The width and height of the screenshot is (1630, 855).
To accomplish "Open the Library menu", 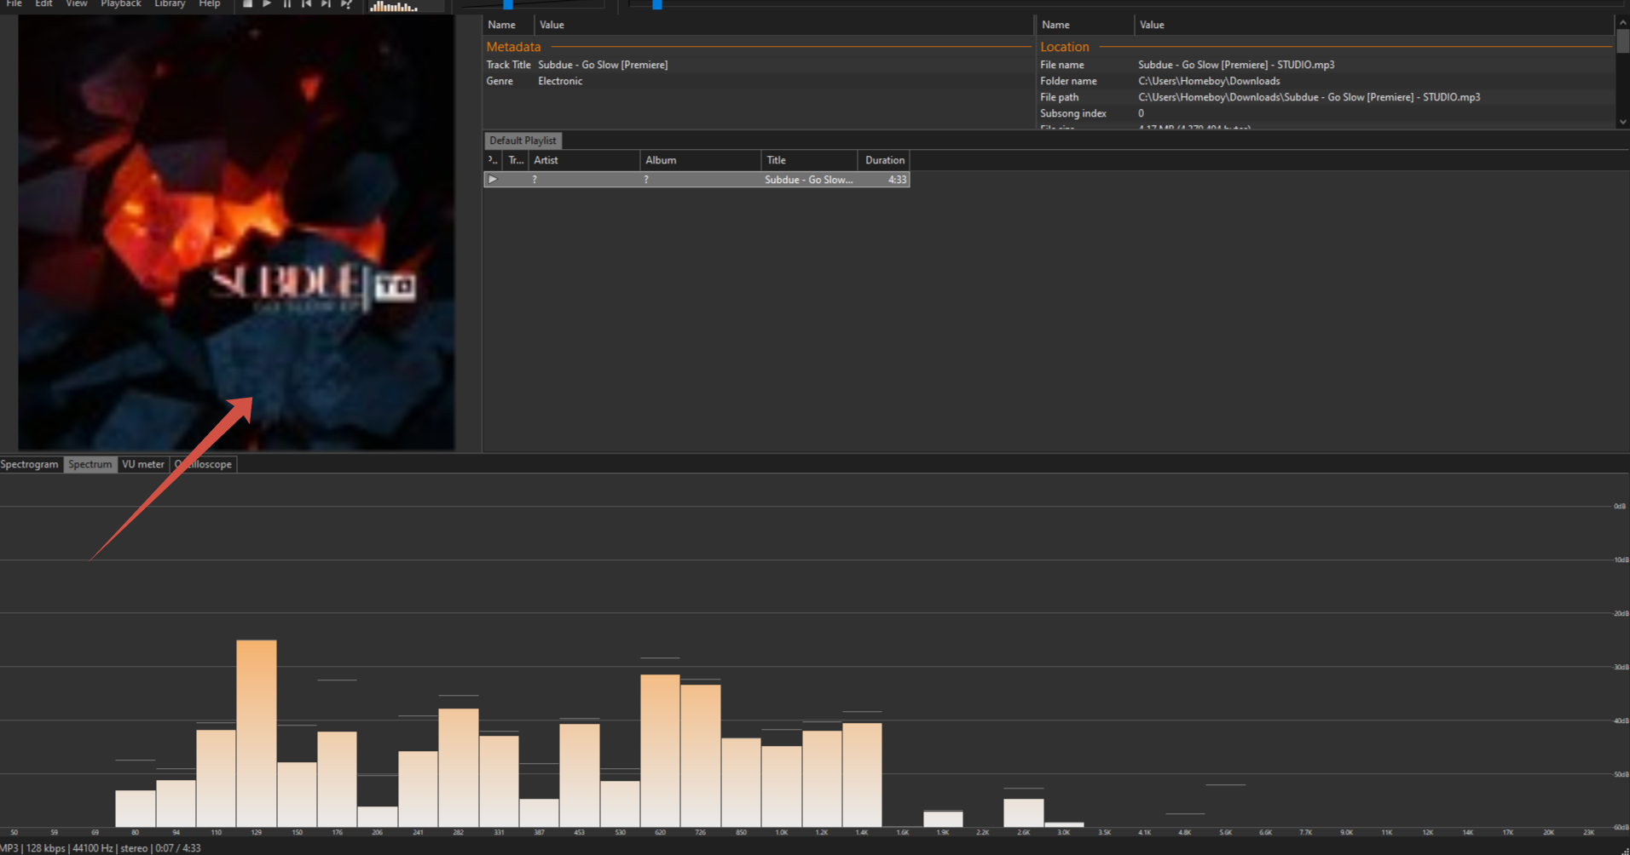I will (x=170, y=4).
